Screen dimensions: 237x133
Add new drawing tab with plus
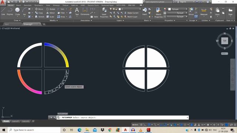click(44, 24)
